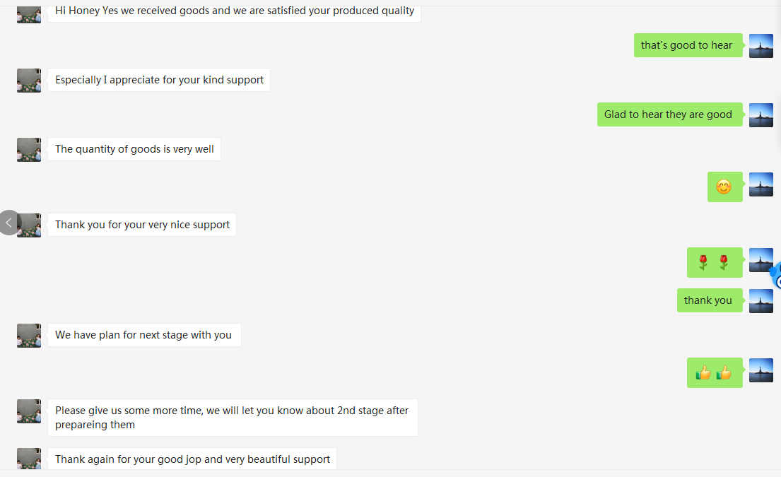
Task: Click contact avatar beside "The quantity of goods"
Action: [x=29, y=150]
